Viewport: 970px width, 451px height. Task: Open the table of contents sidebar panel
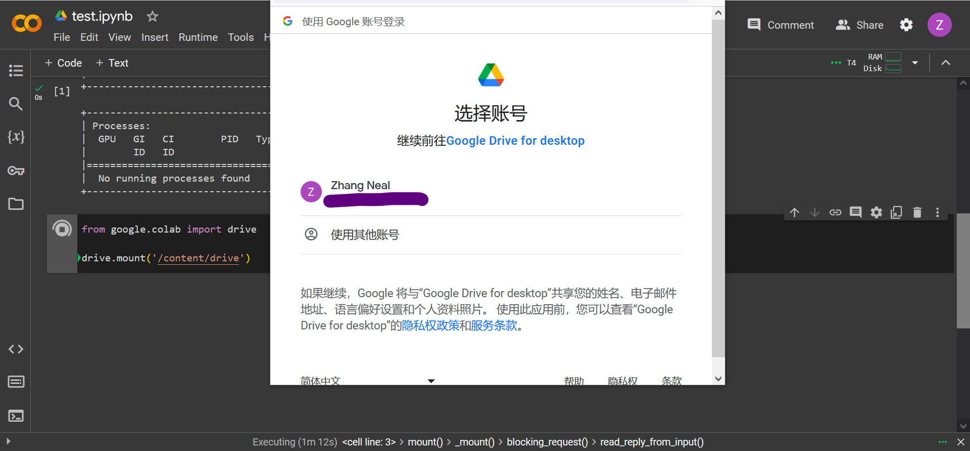coord(16,71)
